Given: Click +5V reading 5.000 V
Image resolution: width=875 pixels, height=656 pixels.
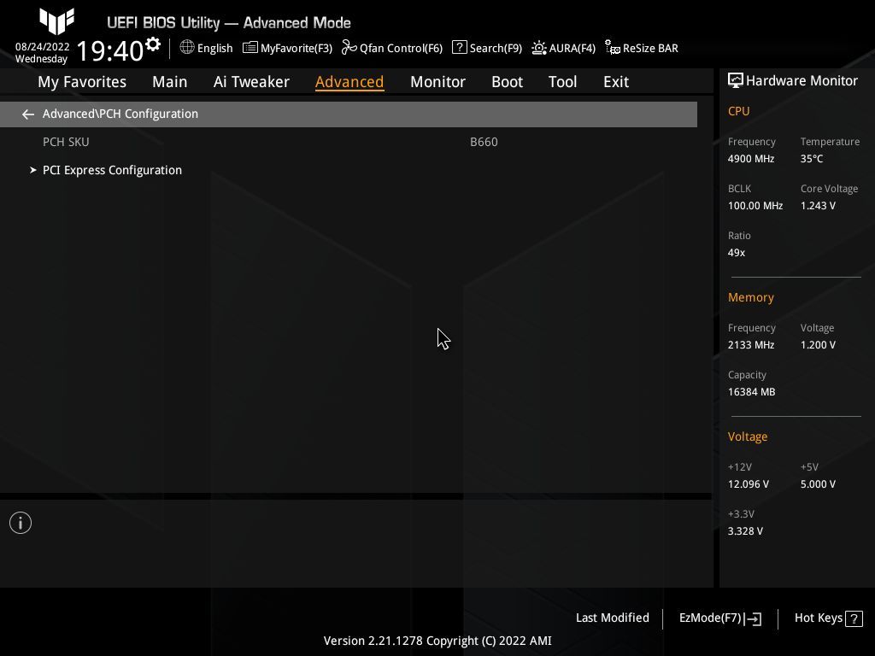Looking at the screenshot, I should click(818, 484).
